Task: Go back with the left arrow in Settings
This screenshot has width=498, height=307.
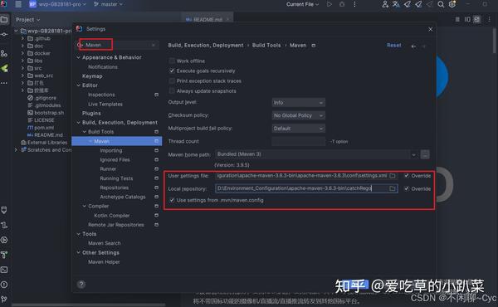Action: point(413,46)
